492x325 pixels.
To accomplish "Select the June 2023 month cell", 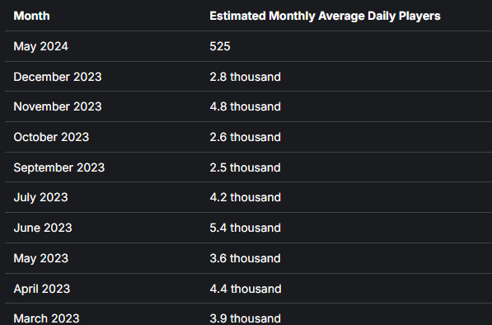I will point(43,228).
